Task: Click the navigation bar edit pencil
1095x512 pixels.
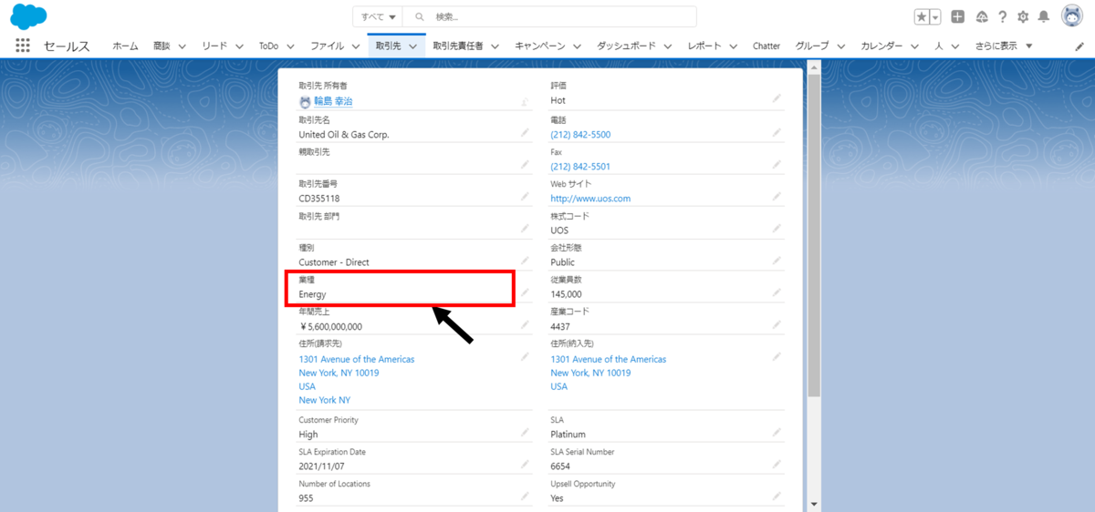Action: click(x=1080, y=46)
